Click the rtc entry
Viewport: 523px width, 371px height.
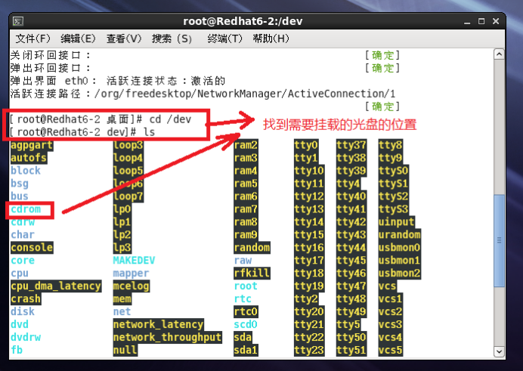point(243,299)
